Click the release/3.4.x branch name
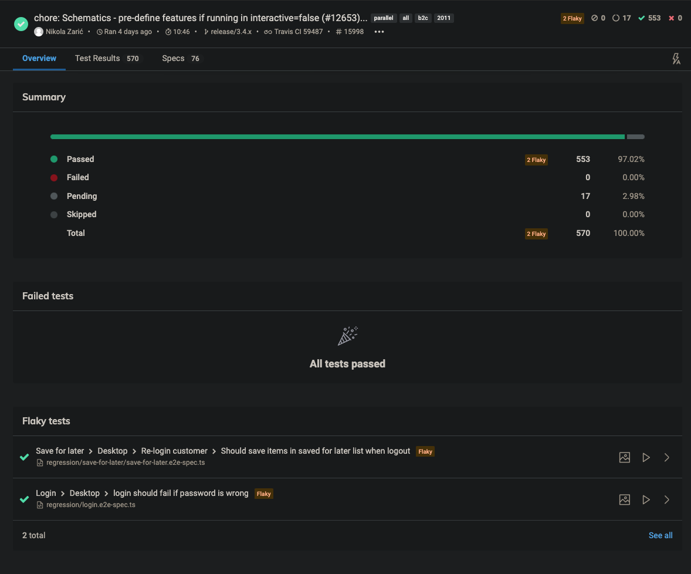Viewport: 691px width, 574px height. [x=231, y=32]
